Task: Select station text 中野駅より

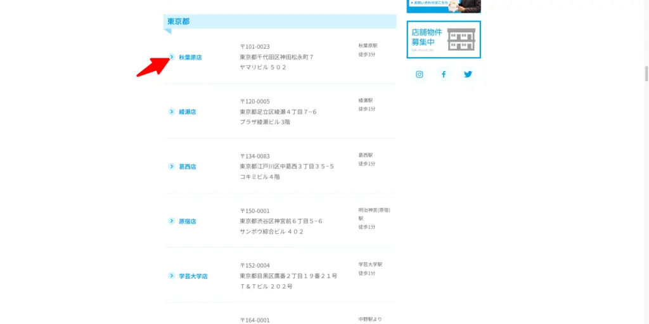Action: point(370,320)
